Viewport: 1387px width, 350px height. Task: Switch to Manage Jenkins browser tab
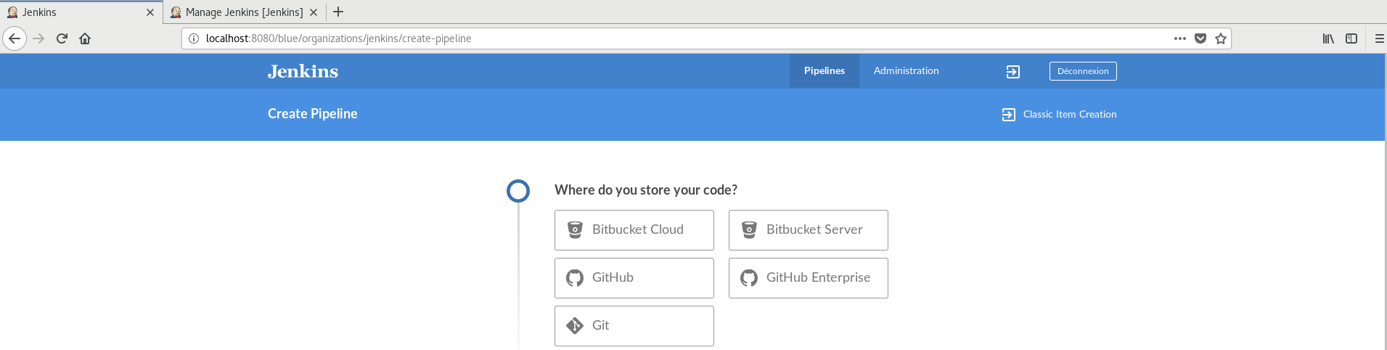point(243,12)
